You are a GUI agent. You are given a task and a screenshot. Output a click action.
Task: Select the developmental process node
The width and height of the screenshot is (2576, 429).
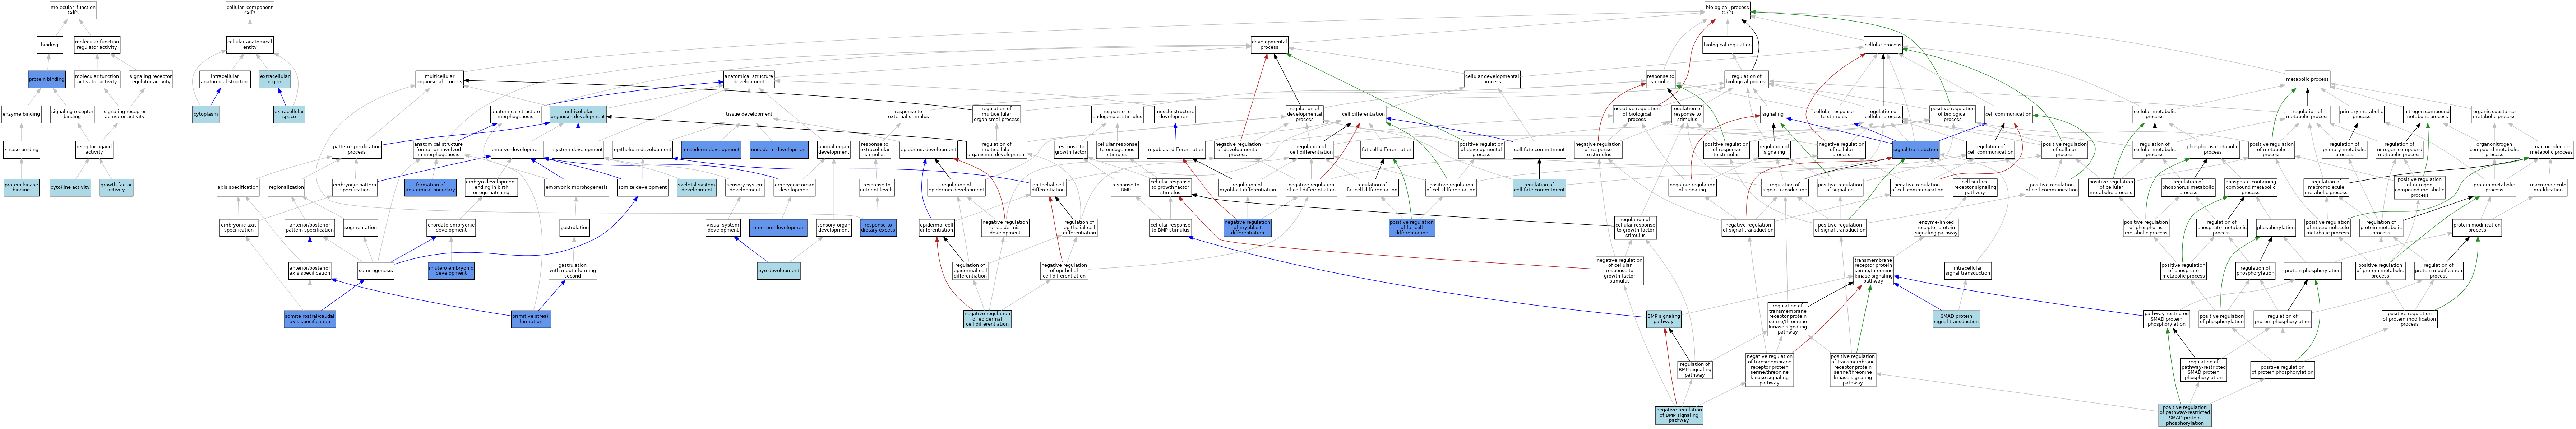[1269, 44]
